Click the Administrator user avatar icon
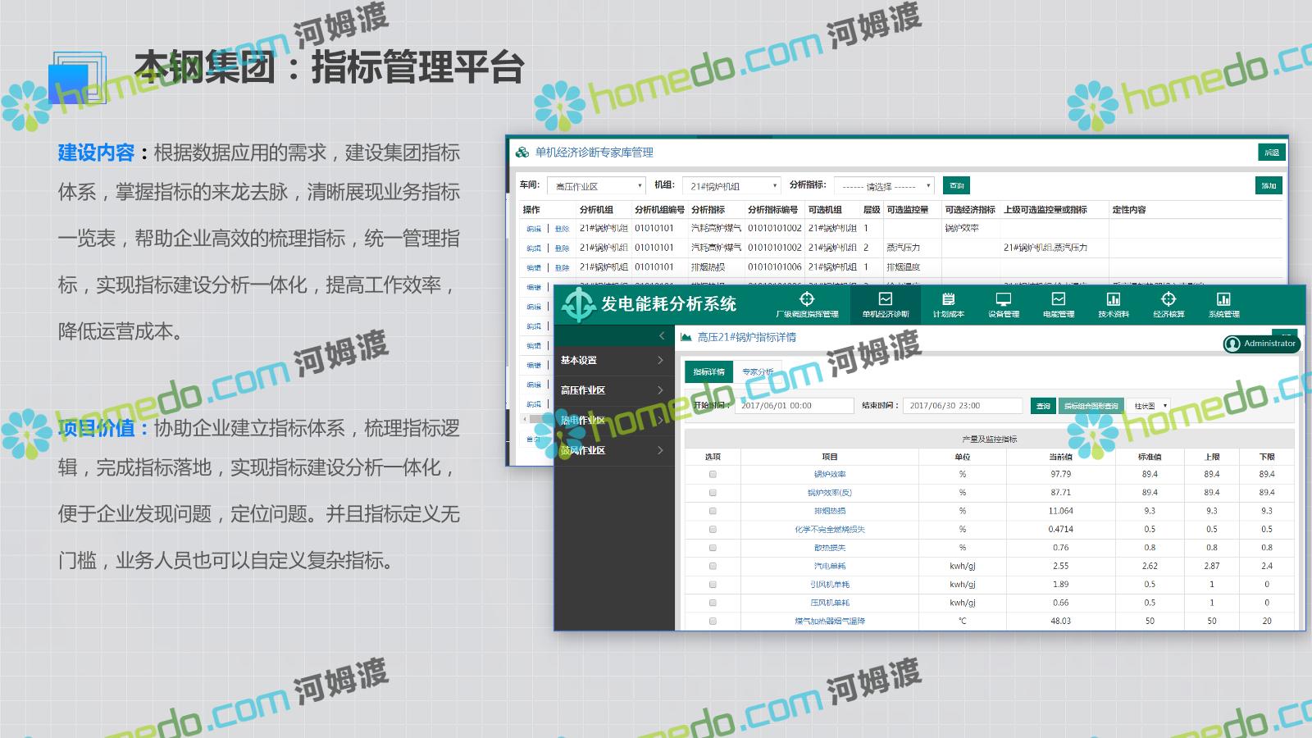Screen dimensions: 1312x738 tap(1232, 344)
